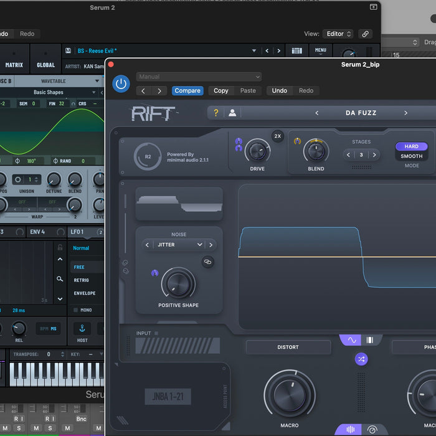Open the View Editor dropdown in Serum 2
The image size is (436, 436).
click(338, 34)
